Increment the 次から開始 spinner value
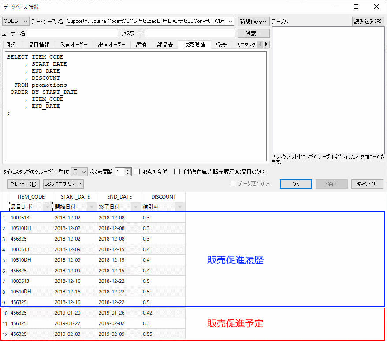 pos(128,170)
